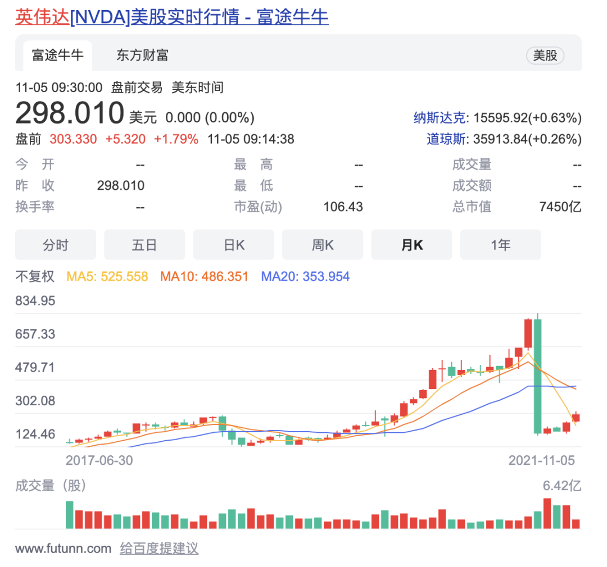Open the 英伟达[NVDA]美股实时行情 title link
607x567 pixels.
point(172,17)
